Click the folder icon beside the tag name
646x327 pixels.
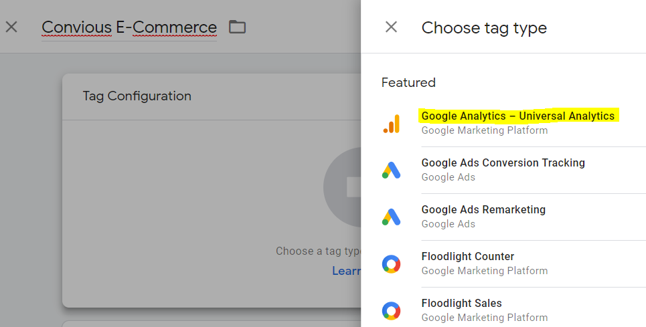237,27
